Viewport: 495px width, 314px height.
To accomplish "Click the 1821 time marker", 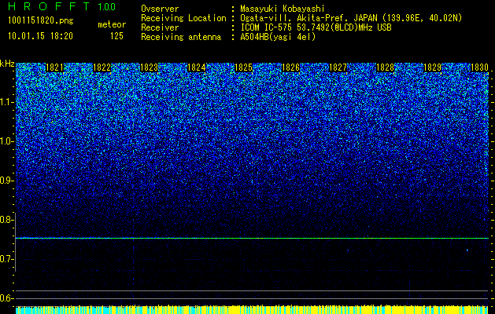I will 54,68.
